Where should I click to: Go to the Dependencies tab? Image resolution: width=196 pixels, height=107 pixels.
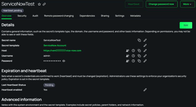click(87, 16)
